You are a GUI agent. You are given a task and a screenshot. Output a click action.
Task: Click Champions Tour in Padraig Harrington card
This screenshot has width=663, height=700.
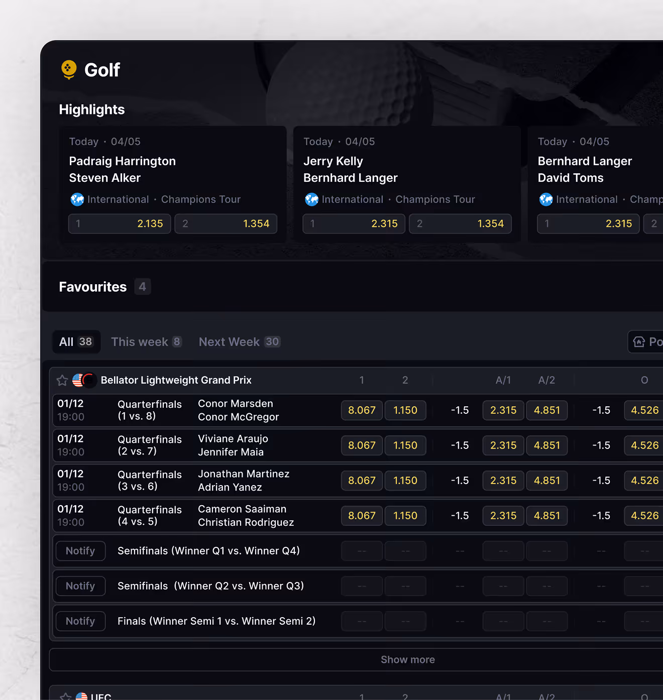point(201,199)
